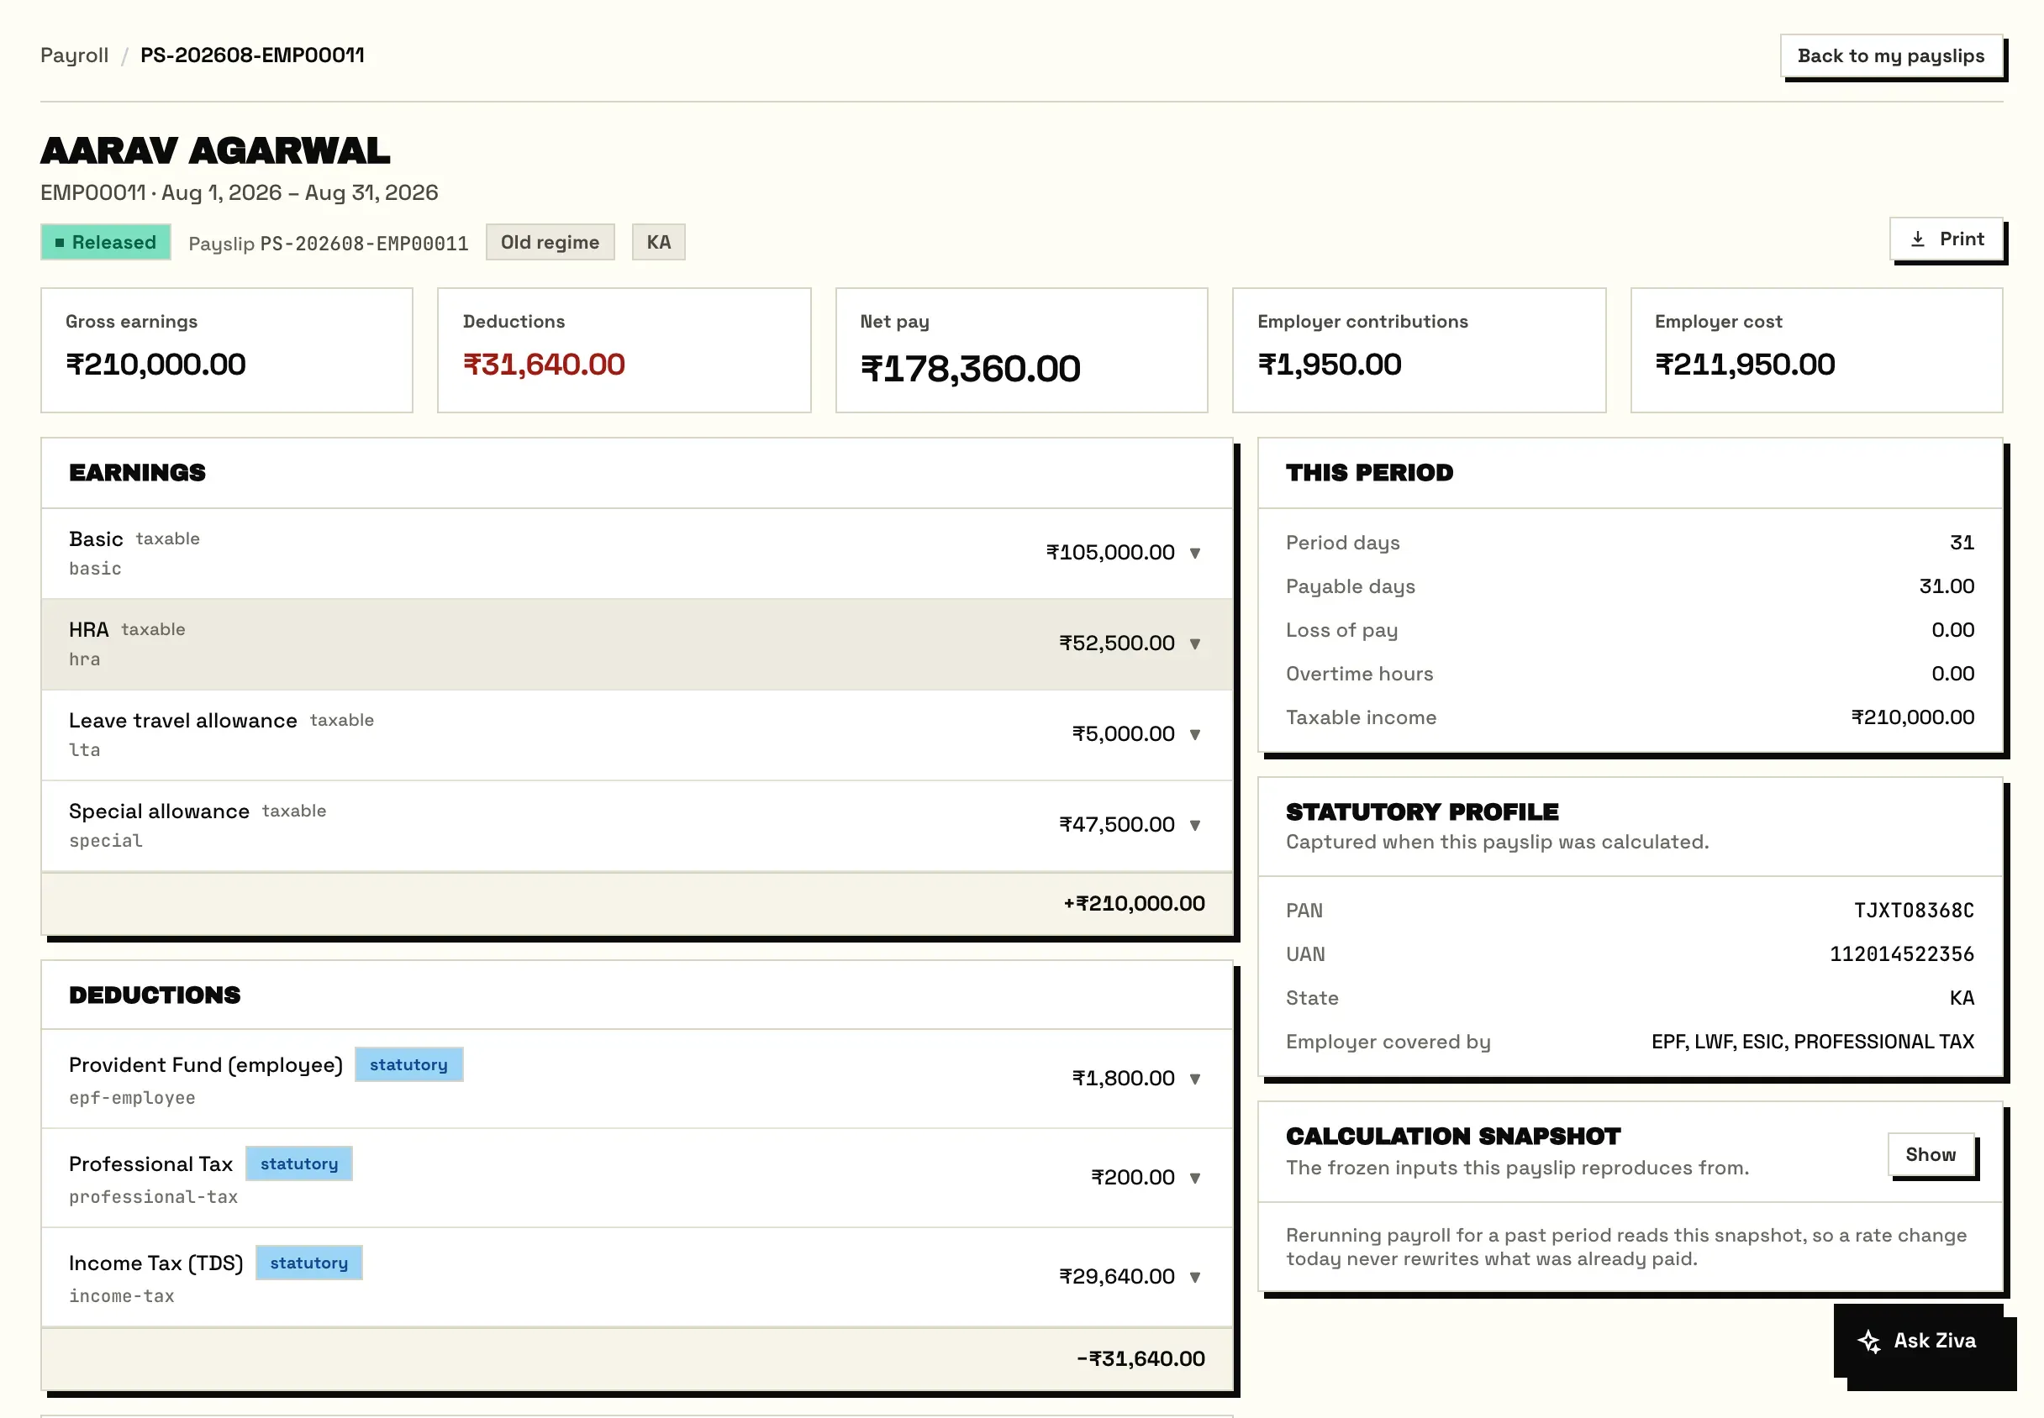Screen dimensions: 2044x1418
Task: Click the statutory tag on Provident Fund
Action: [408, 1064]
